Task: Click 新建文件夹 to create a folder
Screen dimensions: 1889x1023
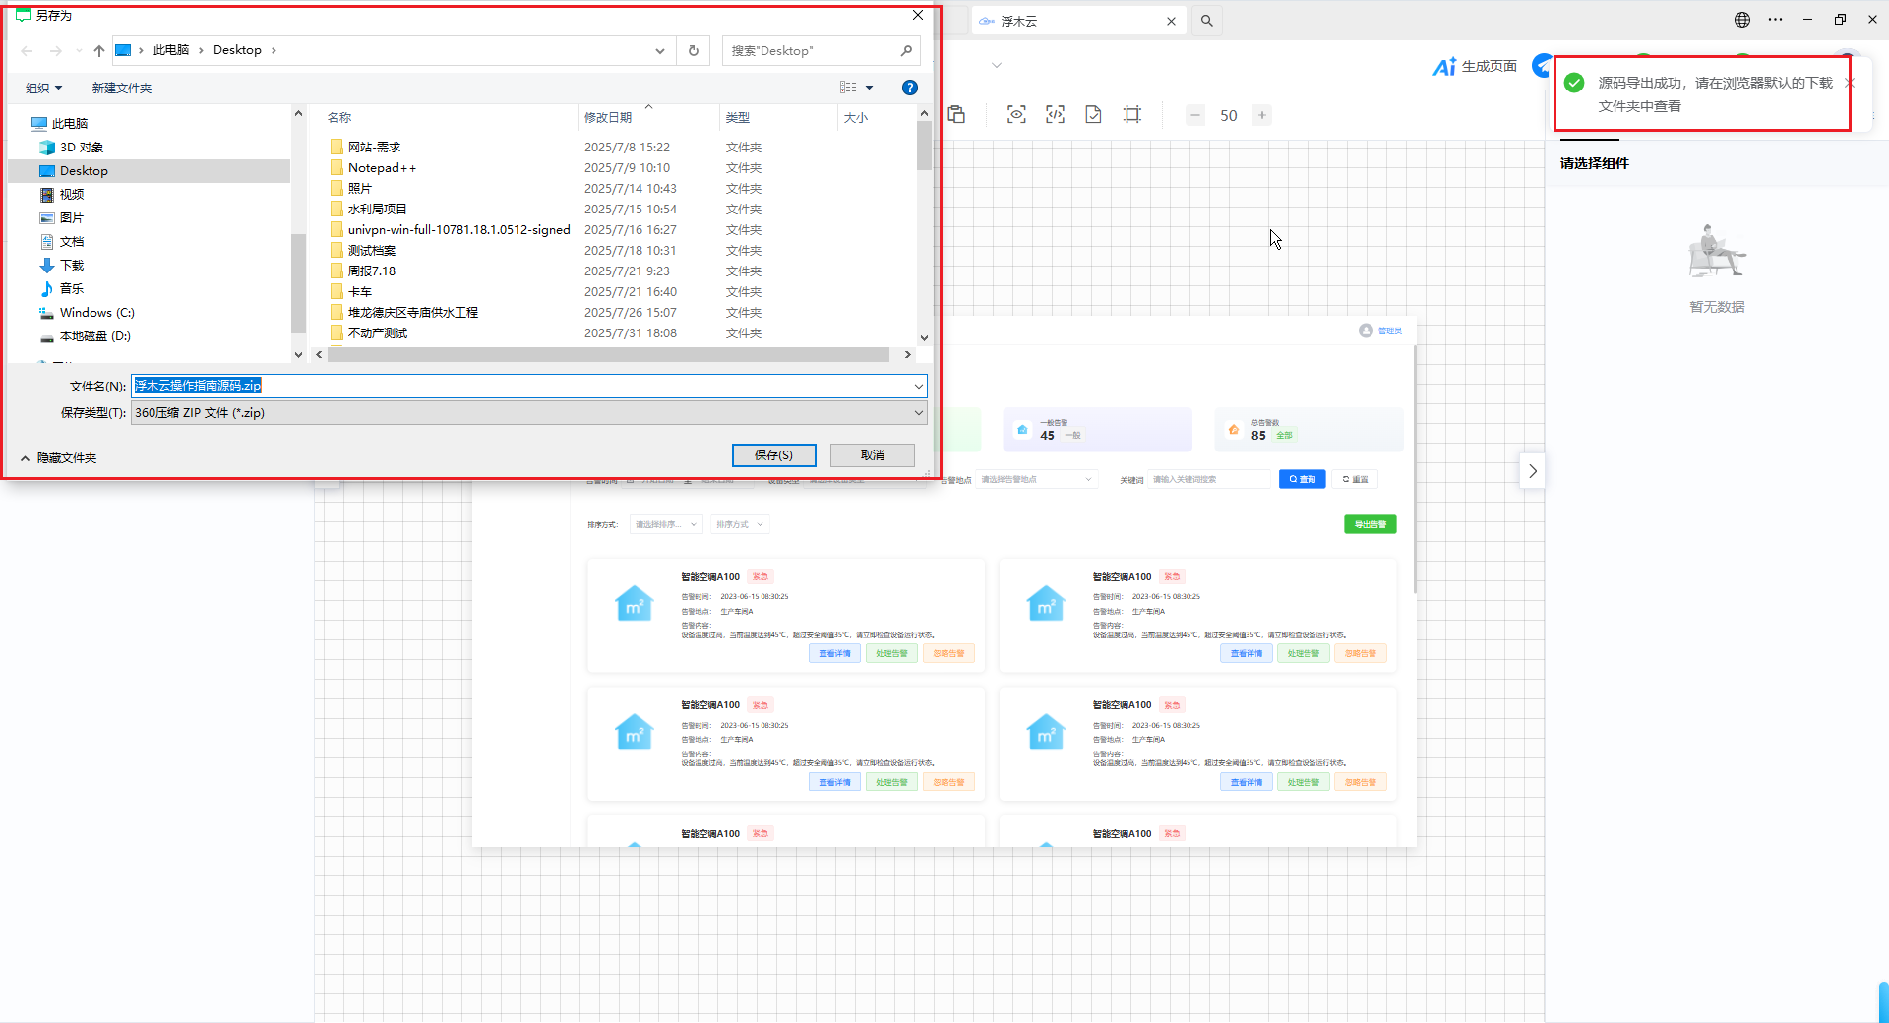Action: pyautogui.click(x=122, y=89)
